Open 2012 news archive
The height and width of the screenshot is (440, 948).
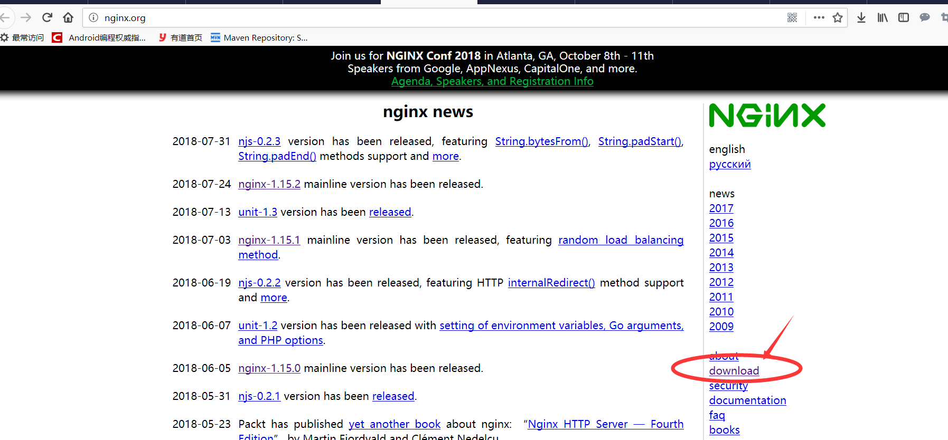[721, 282]
